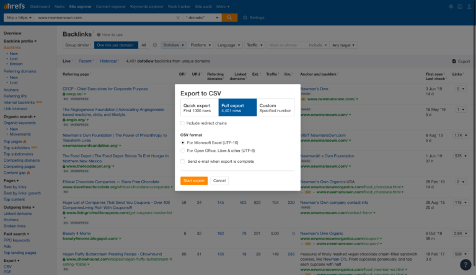The image size is (476, 275).
Task: Open Linked domains in sidebar
Action: coord(17,214)
